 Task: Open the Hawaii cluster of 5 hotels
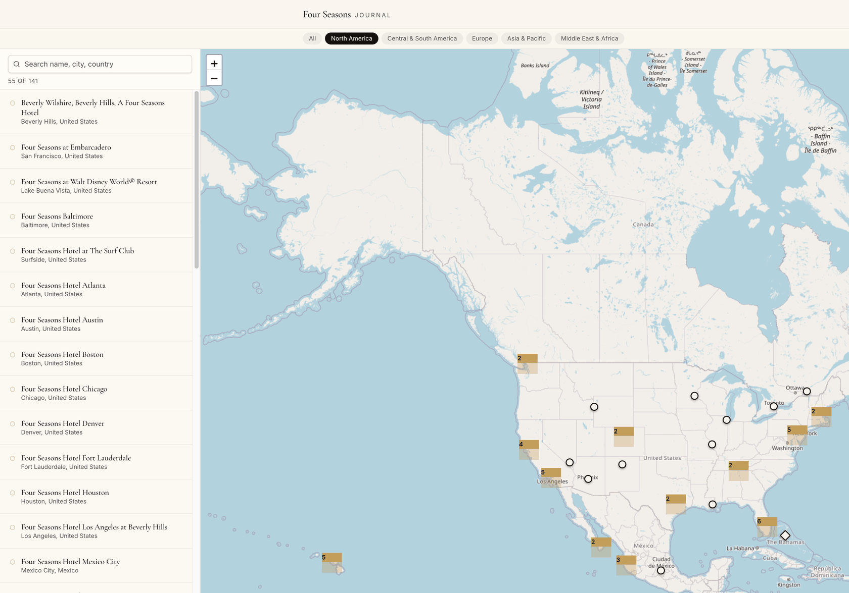point(332,563)
